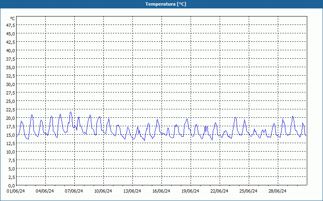Click the 16/06/24 date label

(161, 191)
